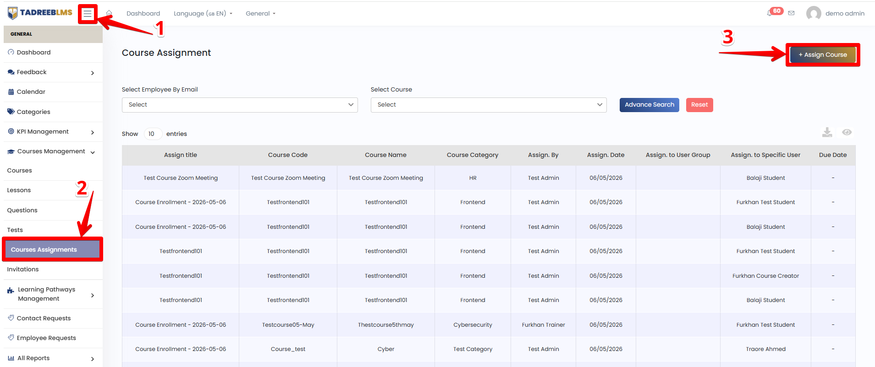This screenshot has width=875, height=367.
Task: Open the notifications bell icon
Action: (x=770, y=13)
